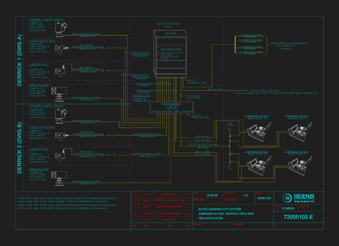Click 'TOPSIDE (LER)' label
The height and width of the screenshot is (246, 339).
click(x=142, y=96)
